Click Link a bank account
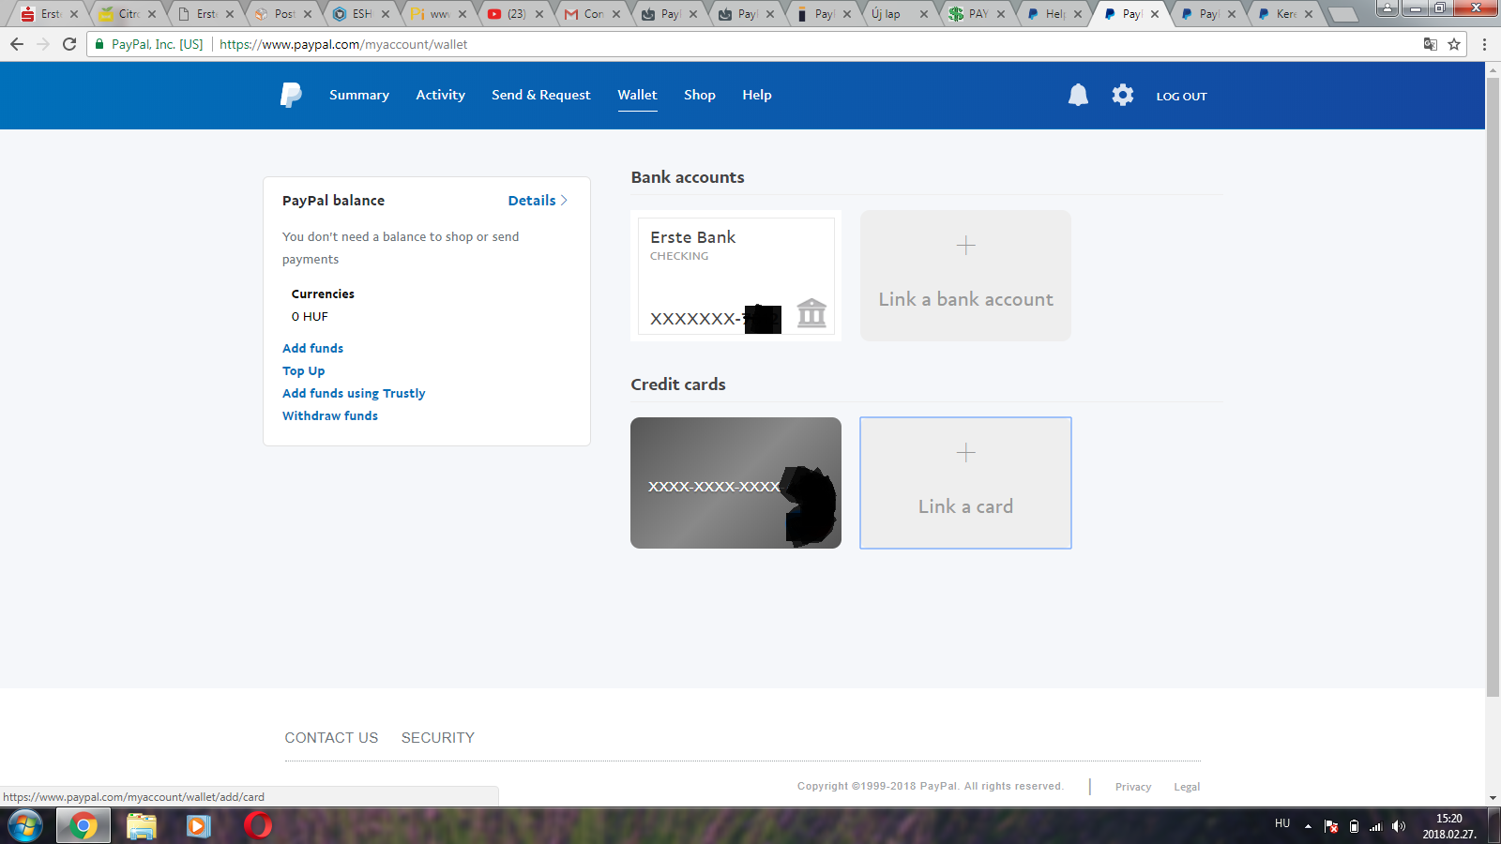1501x844 pixels. [x=965, y=276]
